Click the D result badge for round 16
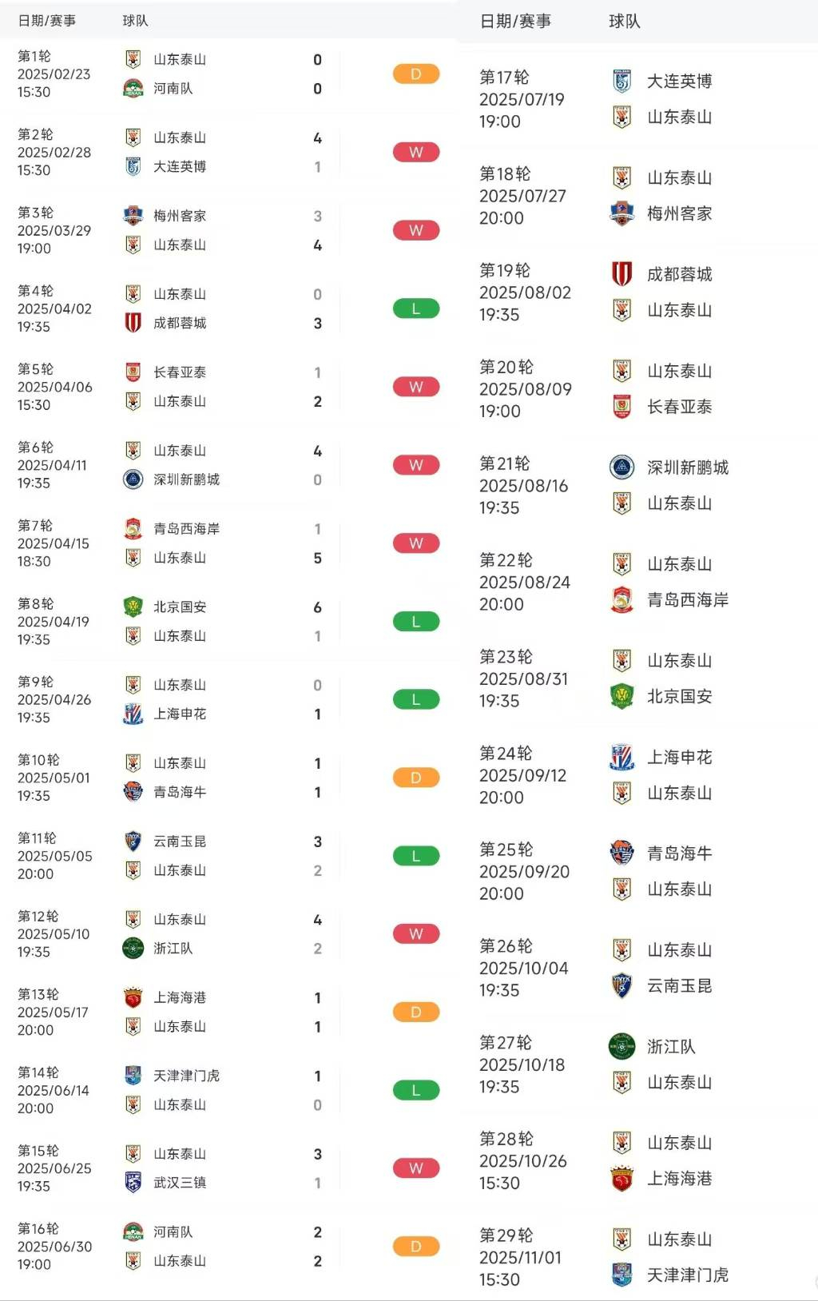This screenshot has width=818, height=1301. click(415, 1247)
